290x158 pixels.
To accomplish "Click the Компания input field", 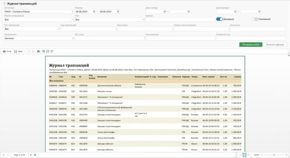I will 258,29.
